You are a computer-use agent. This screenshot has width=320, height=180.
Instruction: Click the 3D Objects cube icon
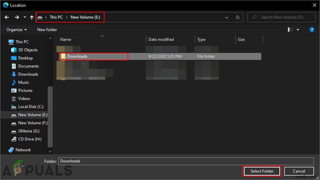pos(14,50)
